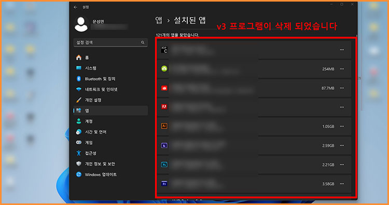Click the black icon of the first app
Screen dimensions: 389x205
click(164, 50)
